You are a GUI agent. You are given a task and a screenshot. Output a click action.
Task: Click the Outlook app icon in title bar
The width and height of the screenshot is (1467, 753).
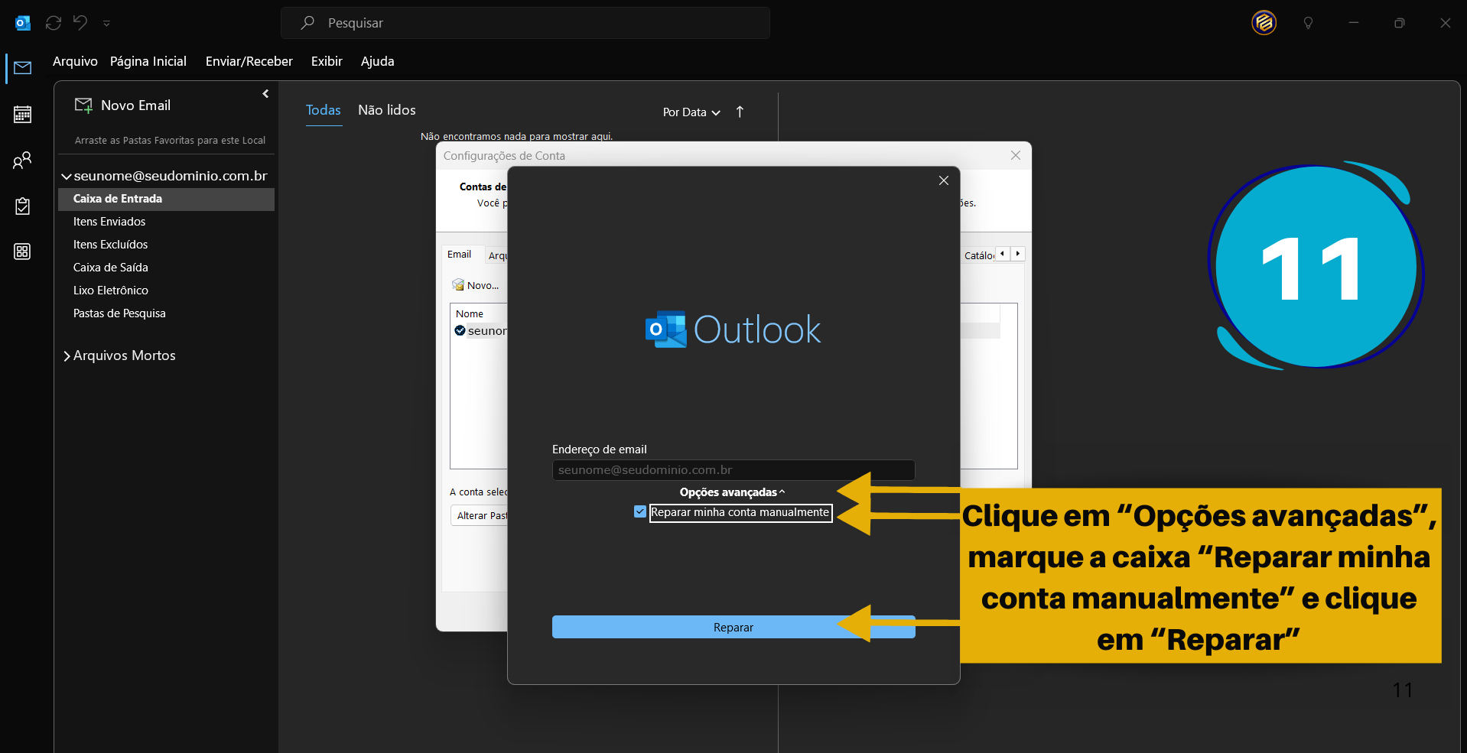pyautogui.click(x=23, y=23)
